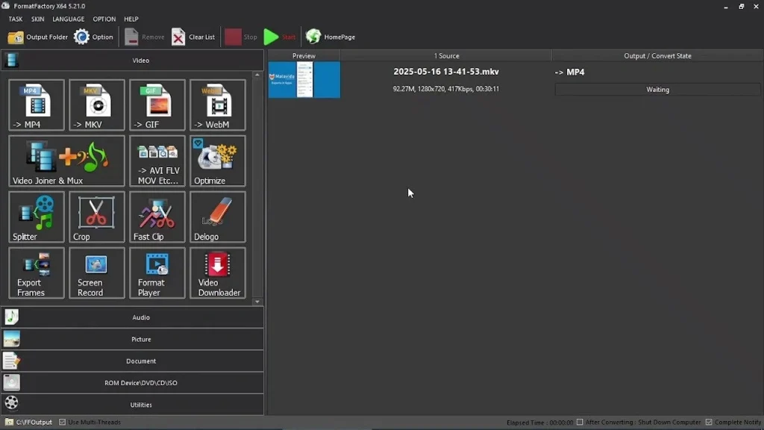Expand the Audio section

[x=140, y=317]
